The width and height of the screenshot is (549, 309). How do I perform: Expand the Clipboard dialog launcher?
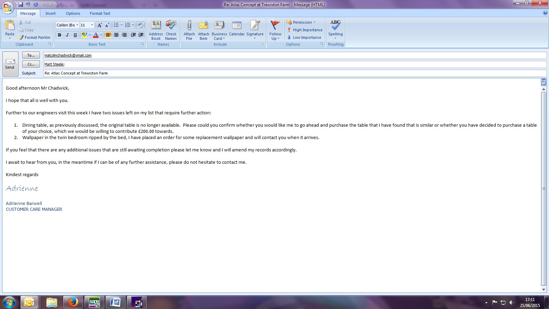[x=50, y=44]
